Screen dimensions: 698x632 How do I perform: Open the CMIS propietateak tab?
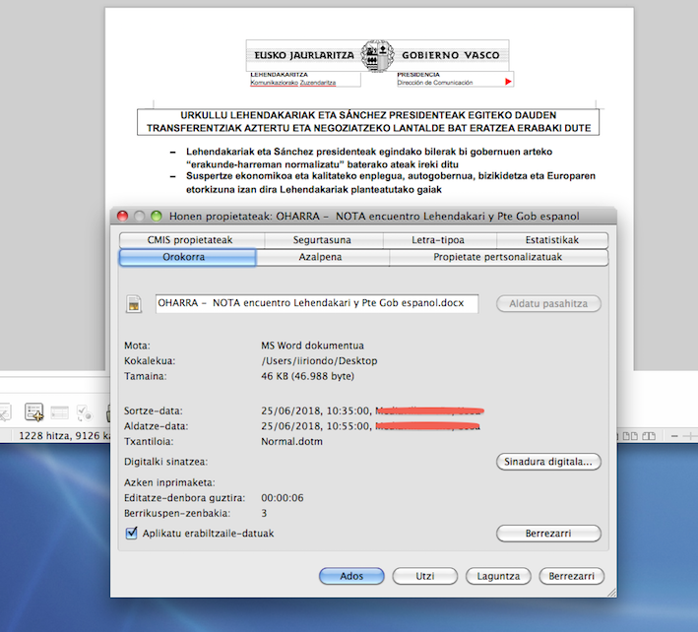tap(176, 239)
